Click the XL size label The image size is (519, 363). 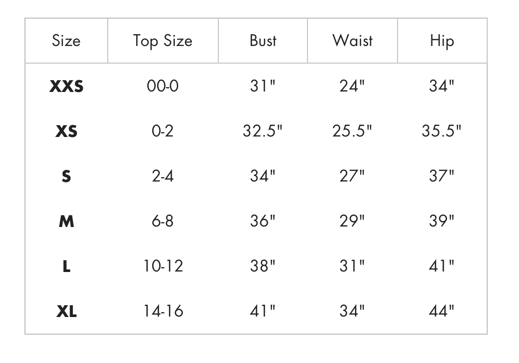click(67, 311)
